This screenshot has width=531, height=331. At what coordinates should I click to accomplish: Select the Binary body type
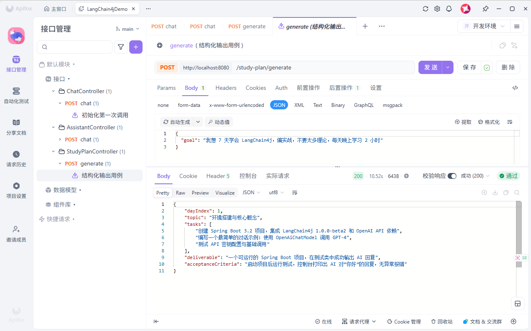click(x=338, y=105)
